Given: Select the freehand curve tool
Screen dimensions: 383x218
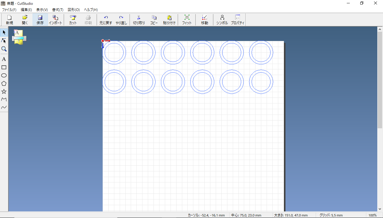Looking at the screenshot, I should (4, 107).
